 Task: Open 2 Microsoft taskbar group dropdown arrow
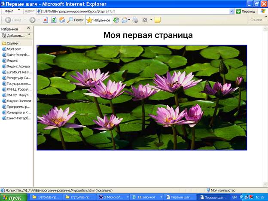tap(128, 198)
